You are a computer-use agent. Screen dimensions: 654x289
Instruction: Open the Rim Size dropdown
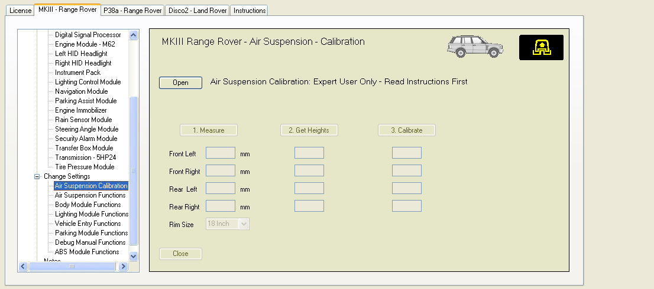[244, 224]
